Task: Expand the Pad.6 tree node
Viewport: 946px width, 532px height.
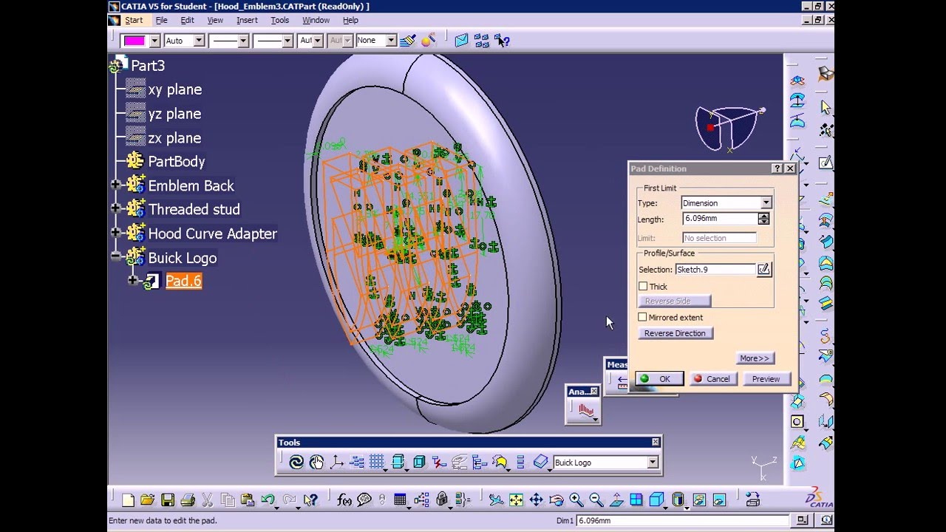Action: pyautogui.click(x=133, y=280)
